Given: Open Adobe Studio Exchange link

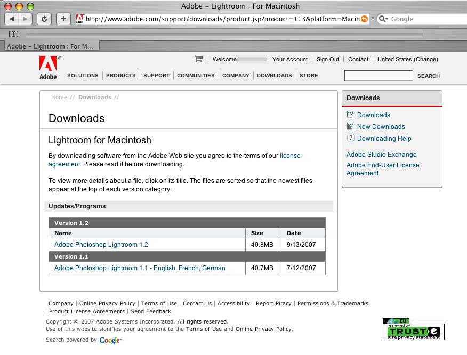Looking at the screenshot, I should coord(382,154).
